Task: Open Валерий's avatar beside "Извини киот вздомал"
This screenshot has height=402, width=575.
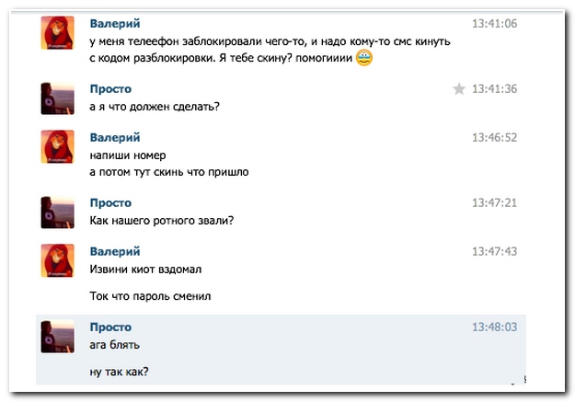Action: 58,260
